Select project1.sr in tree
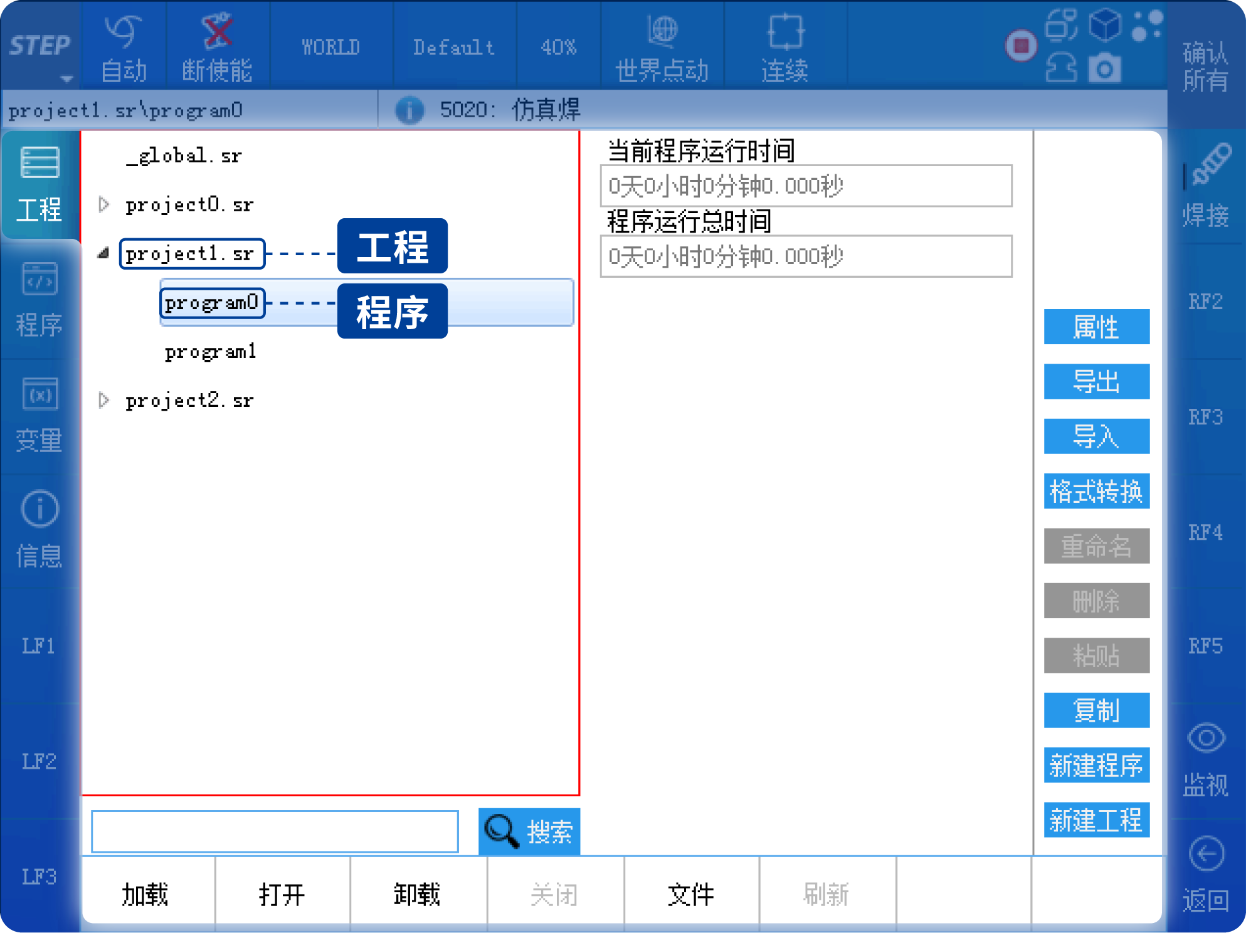This screenshot has height=933, width=1246. pyautogui.click(x=192, y=253)
